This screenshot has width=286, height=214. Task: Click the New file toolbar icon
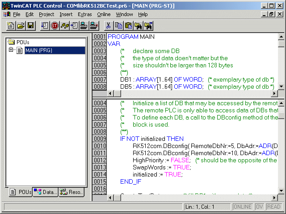pos(11,25)
